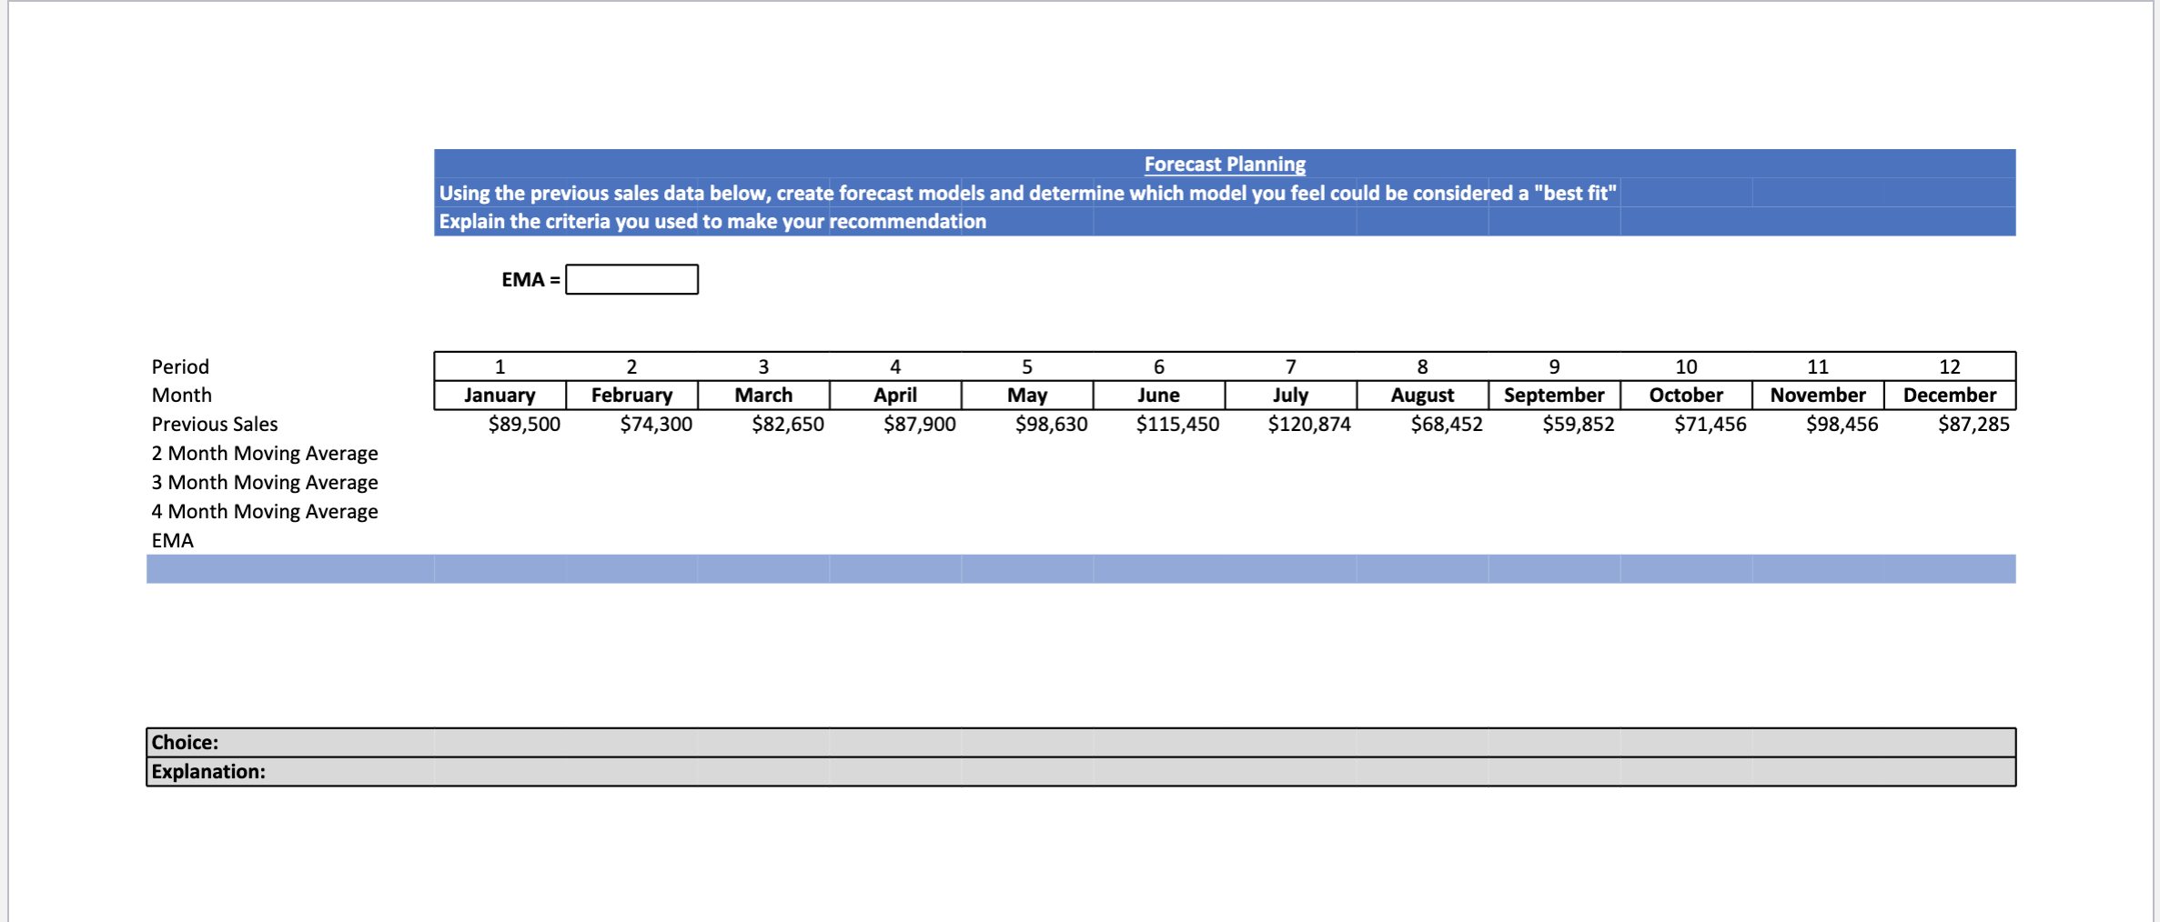Click the EMA row label

(x=172, y=540)
